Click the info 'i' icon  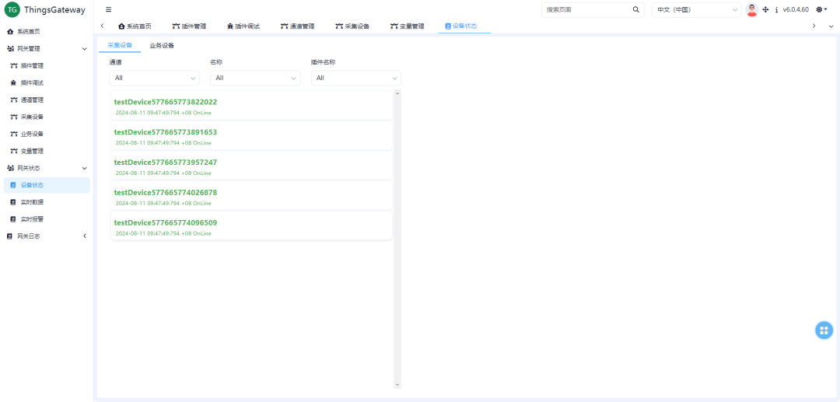coord(776,9)
